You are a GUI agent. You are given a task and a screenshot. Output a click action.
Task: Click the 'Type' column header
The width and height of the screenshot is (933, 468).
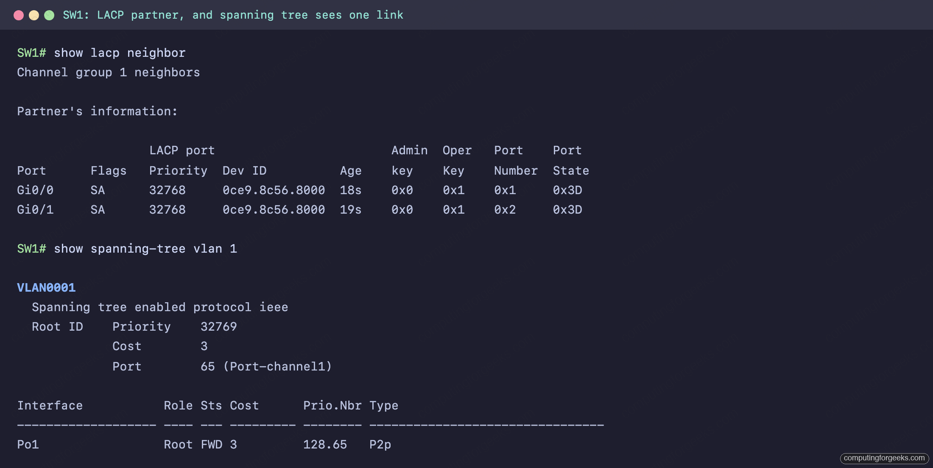click(x=384, y=406)
